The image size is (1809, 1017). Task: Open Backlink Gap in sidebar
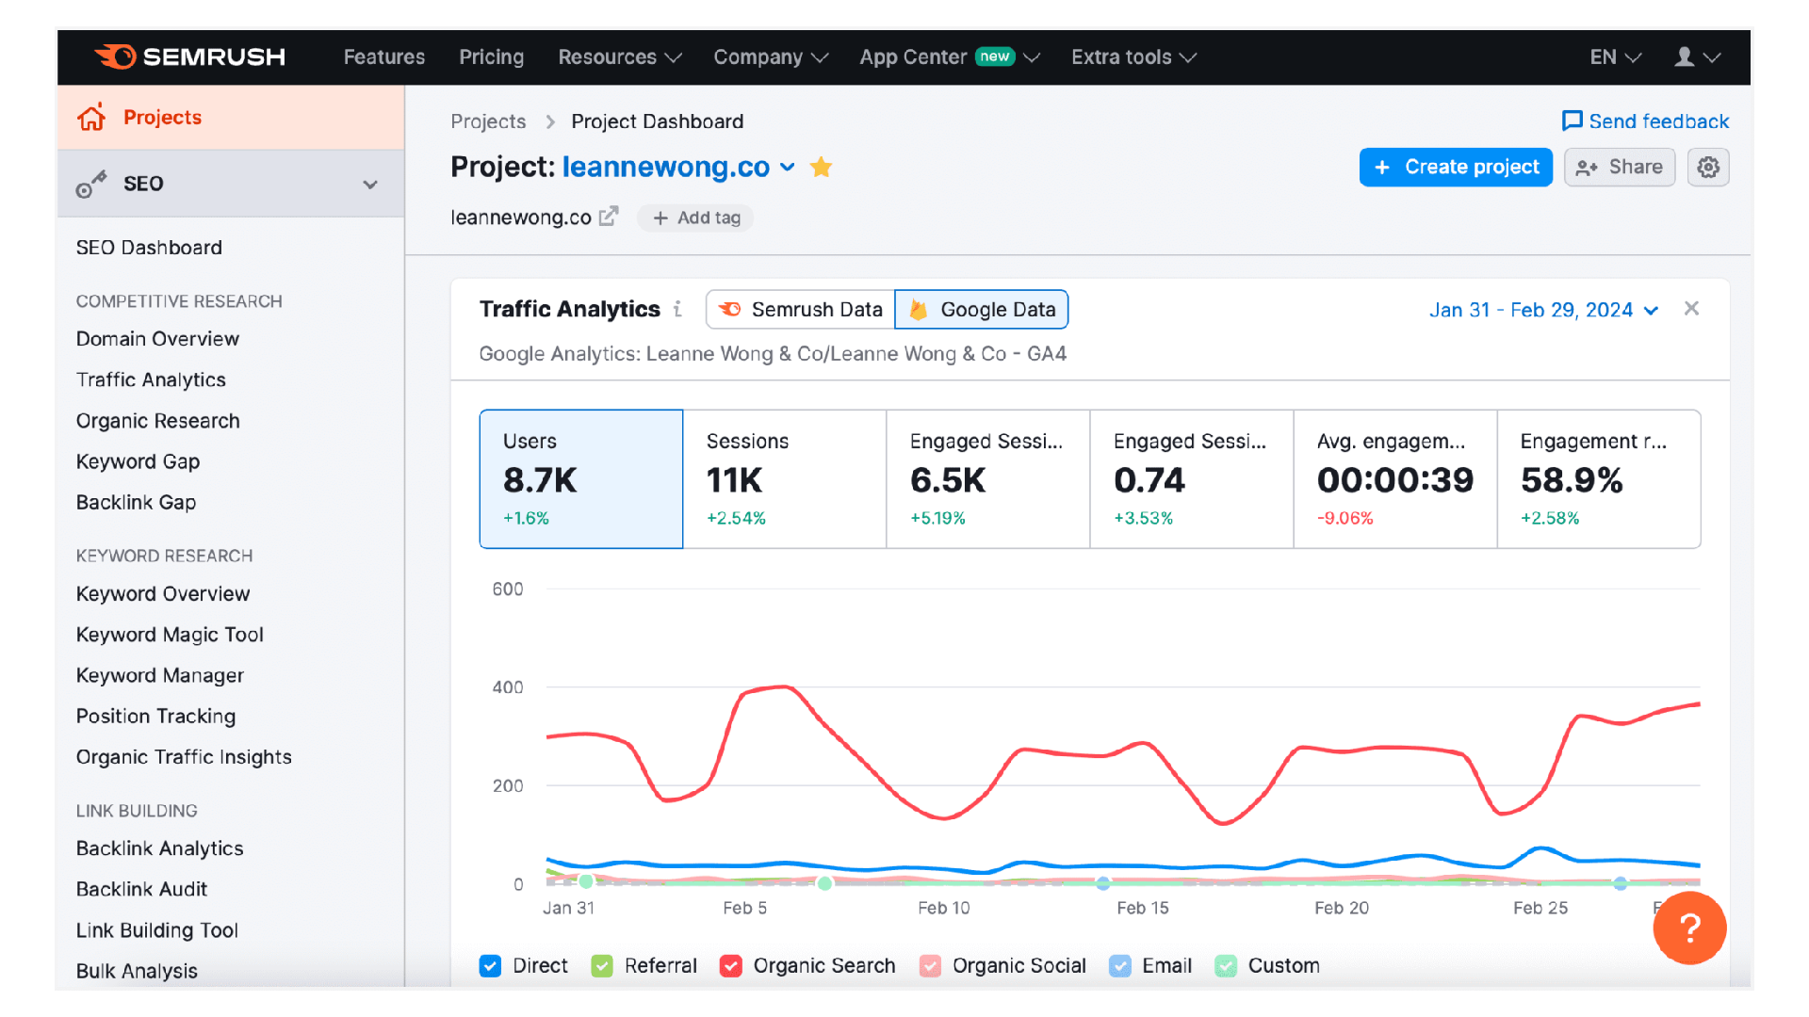[x=136, y=502]
